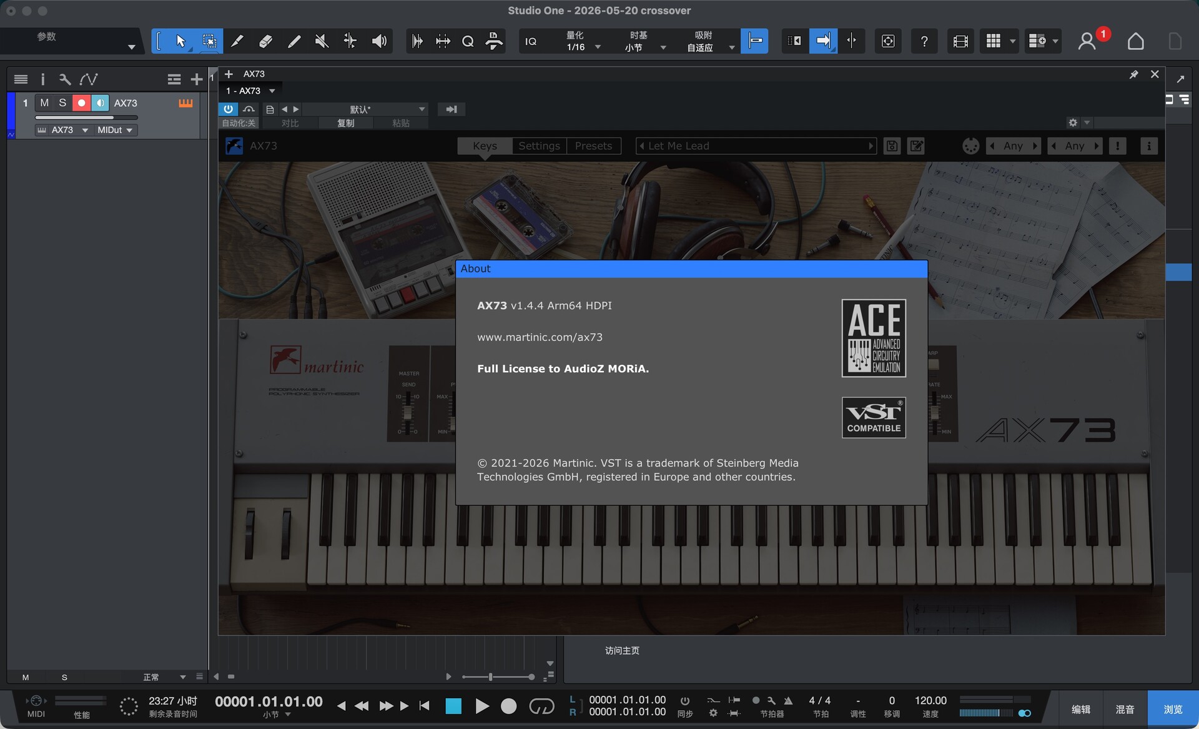Switch to the Presets tab in AX73
Image resolution: width=1199 pixels, height=729 pixels.
593,146
